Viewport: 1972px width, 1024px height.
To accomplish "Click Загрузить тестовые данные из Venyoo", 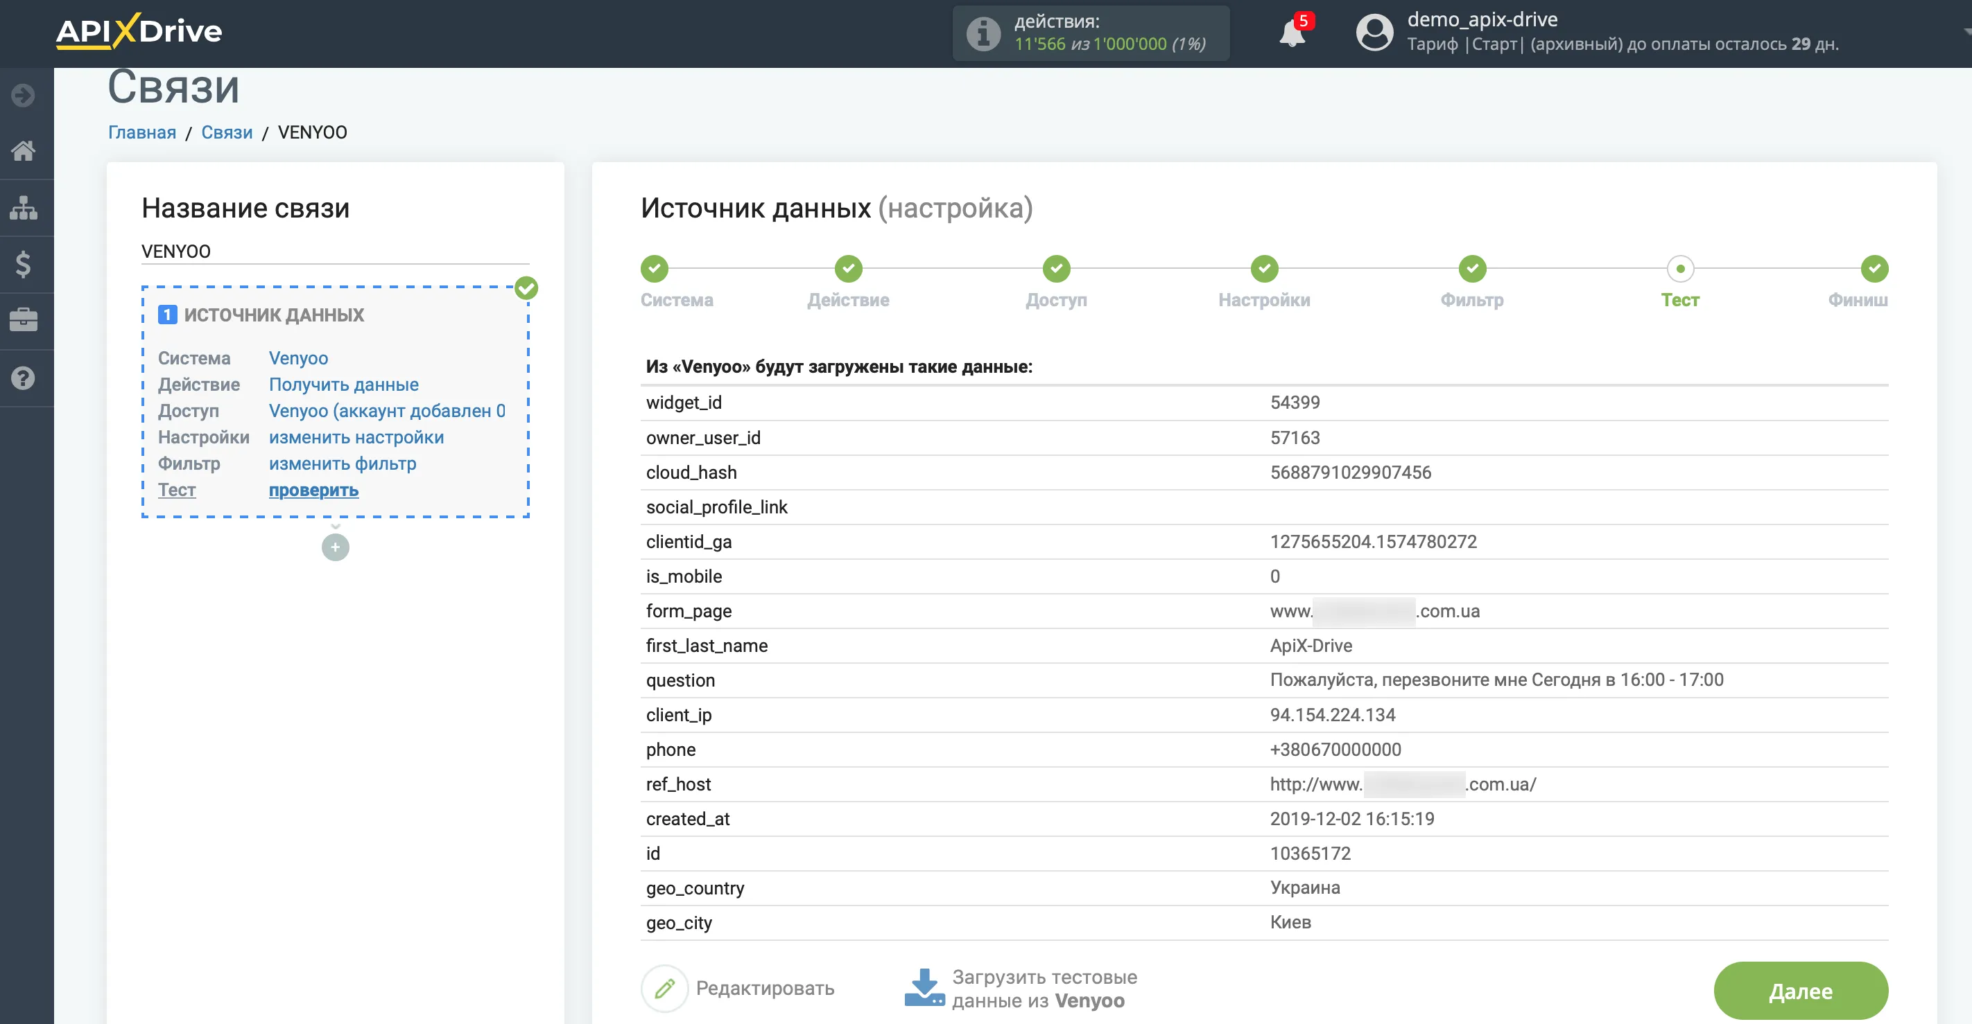I will point(1044,989).
